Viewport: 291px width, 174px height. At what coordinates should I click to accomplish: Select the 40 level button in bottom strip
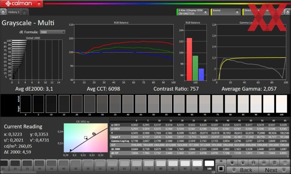(x=64, y=165)
